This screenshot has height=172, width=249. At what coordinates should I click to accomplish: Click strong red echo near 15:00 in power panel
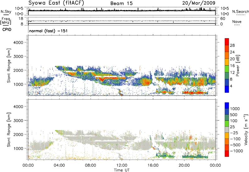click(x=145, y=82)
